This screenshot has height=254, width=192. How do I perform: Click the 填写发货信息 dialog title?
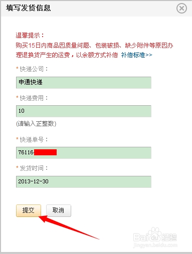click(28, 8)
